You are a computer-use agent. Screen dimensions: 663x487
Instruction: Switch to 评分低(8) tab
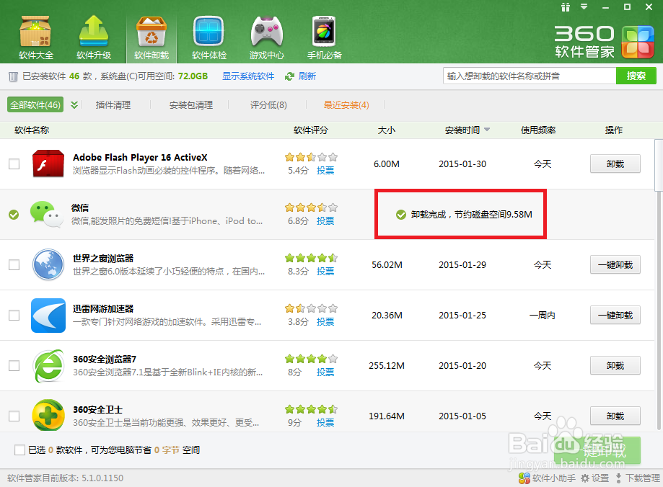(x=268, y=104)
